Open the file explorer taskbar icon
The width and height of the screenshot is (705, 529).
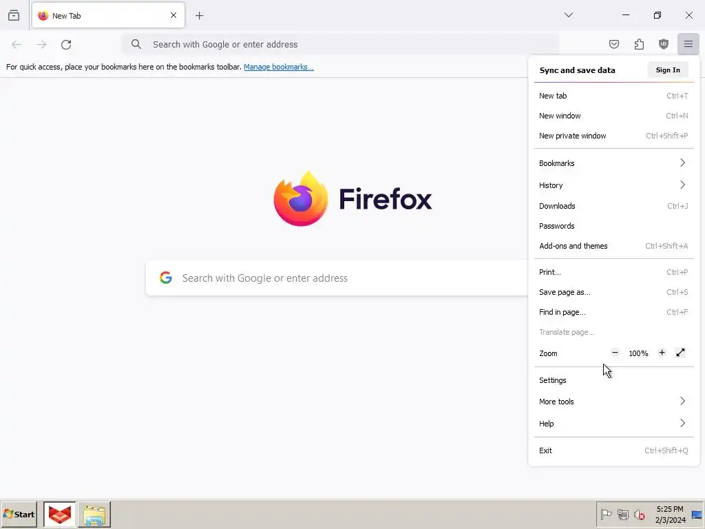[94, 514]
